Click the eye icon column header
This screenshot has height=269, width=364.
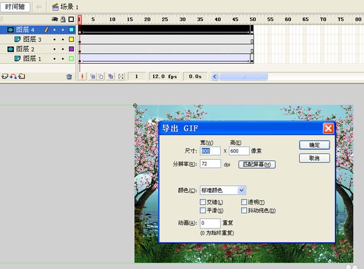[x=54, y=19]
